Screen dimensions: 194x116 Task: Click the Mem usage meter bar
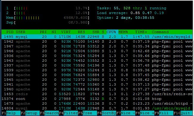(52, 18)
